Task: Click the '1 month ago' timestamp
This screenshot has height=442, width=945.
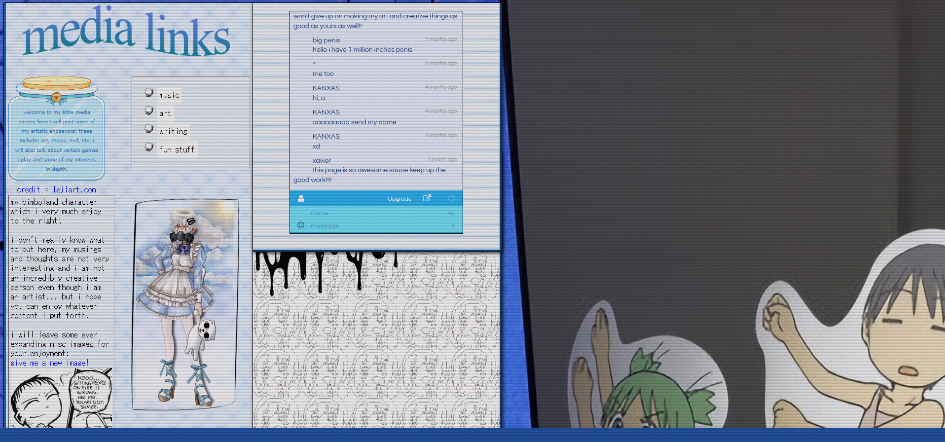Action: 442,160
